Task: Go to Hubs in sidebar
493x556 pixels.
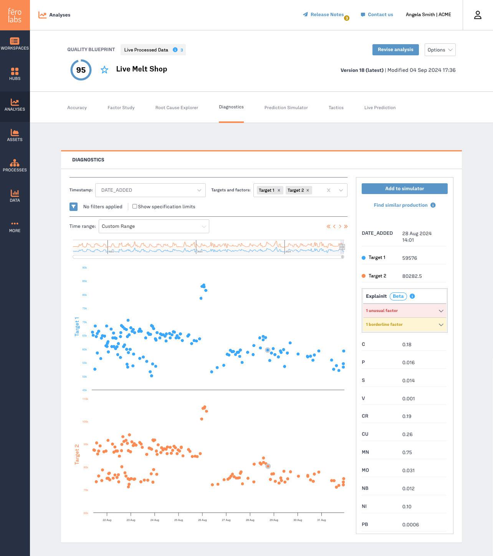Action: tap(15, 74)
